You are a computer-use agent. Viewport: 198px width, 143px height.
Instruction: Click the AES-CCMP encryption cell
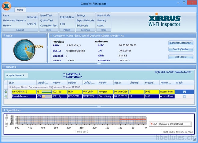[x=75, y=96]
